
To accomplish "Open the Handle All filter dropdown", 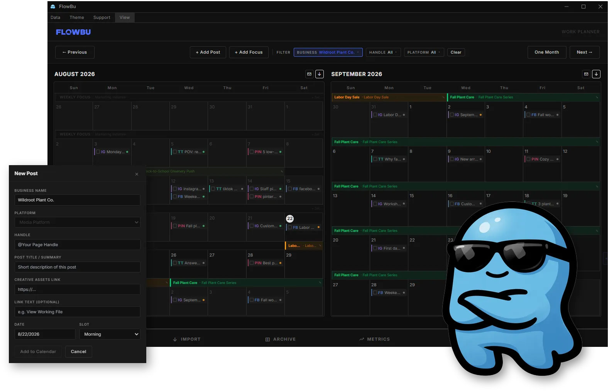I will coord(383,52).
